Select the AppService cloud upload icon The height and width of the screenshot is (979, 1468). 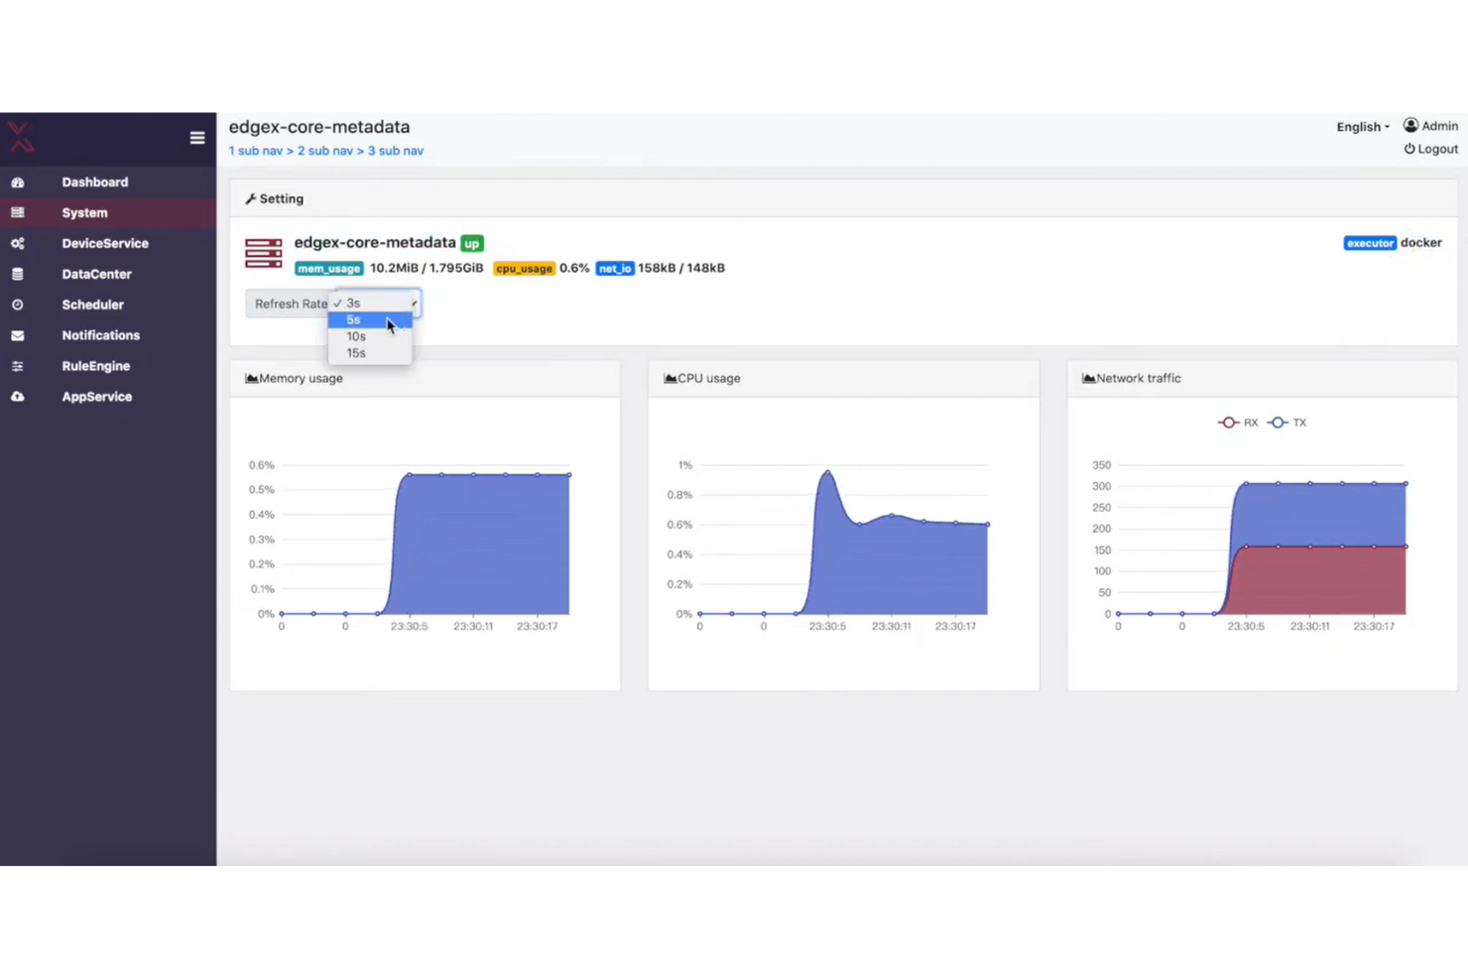[18, 397]
